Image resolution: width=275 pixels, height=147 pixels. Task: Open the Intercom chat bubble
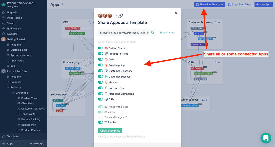point(266,138)
